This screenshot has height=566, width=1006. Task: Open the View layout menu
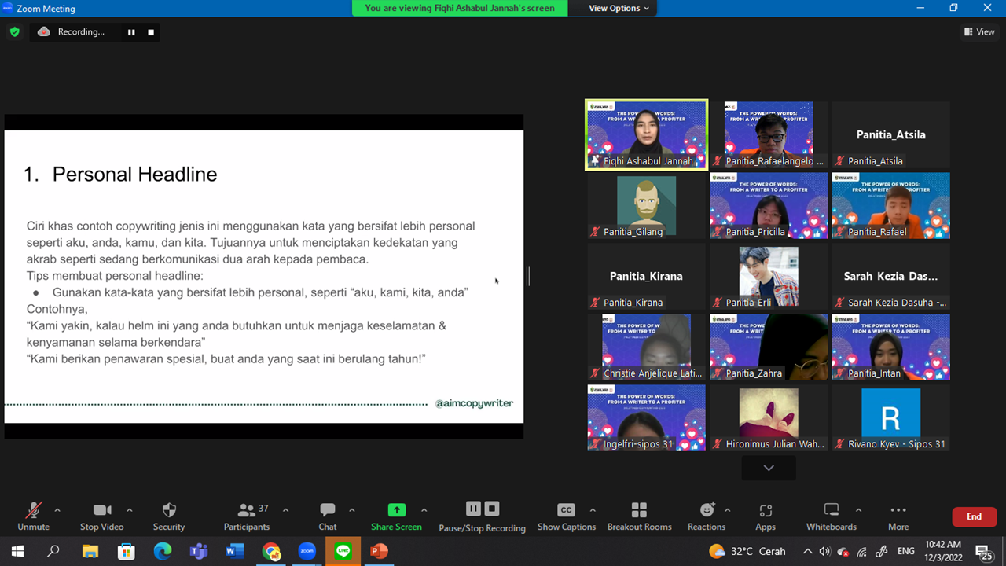click(x=979, y=32)
